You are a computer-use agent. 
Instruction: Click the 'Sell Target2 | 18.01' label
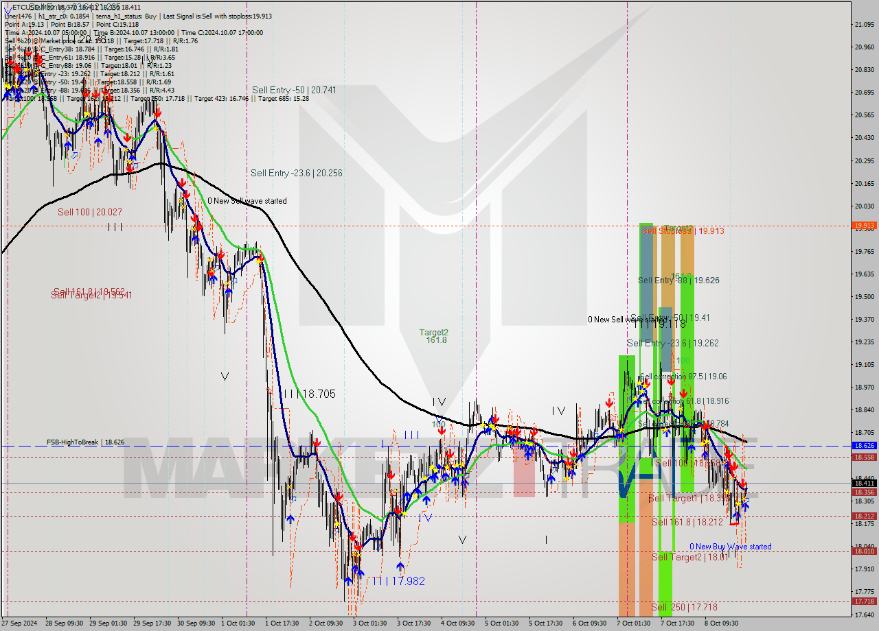click(689, 557)
